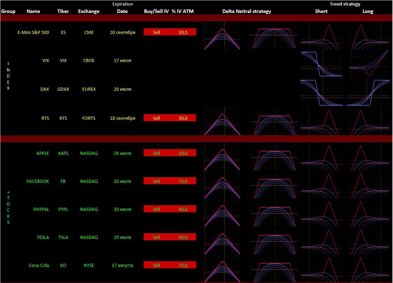
Task: Click the 40,0 IV value
Action: [183, 209]
